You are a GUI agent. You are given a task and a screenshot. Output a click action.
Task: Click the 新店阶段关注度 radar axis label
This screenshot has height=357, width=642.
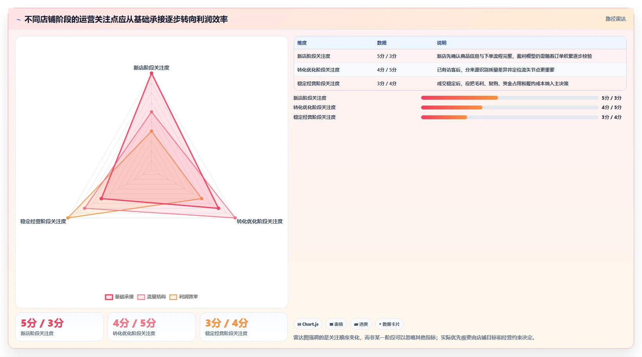pyautogui.click(x=151, y=68)
